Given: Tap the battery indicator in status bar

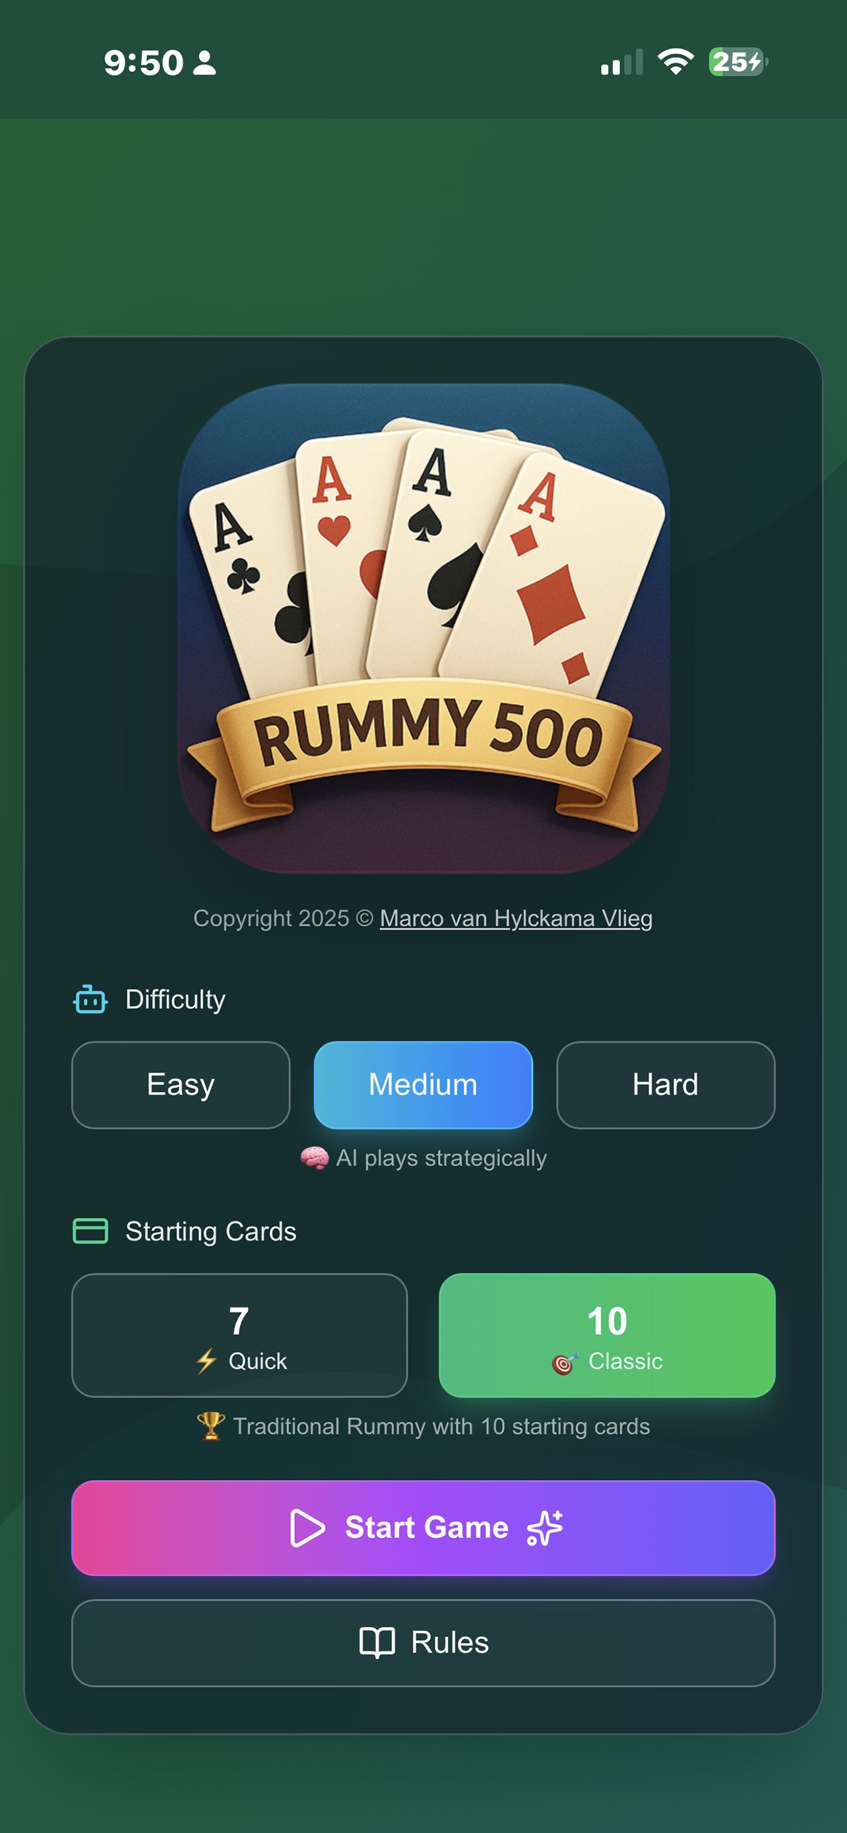Looking at the screenshot, I should pos(738,62).
